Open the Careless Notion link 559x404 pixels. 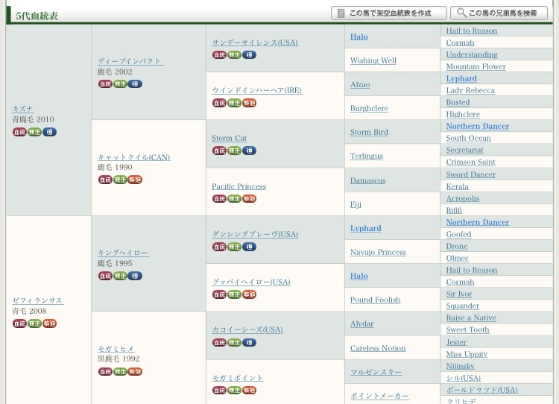(378, 348)
